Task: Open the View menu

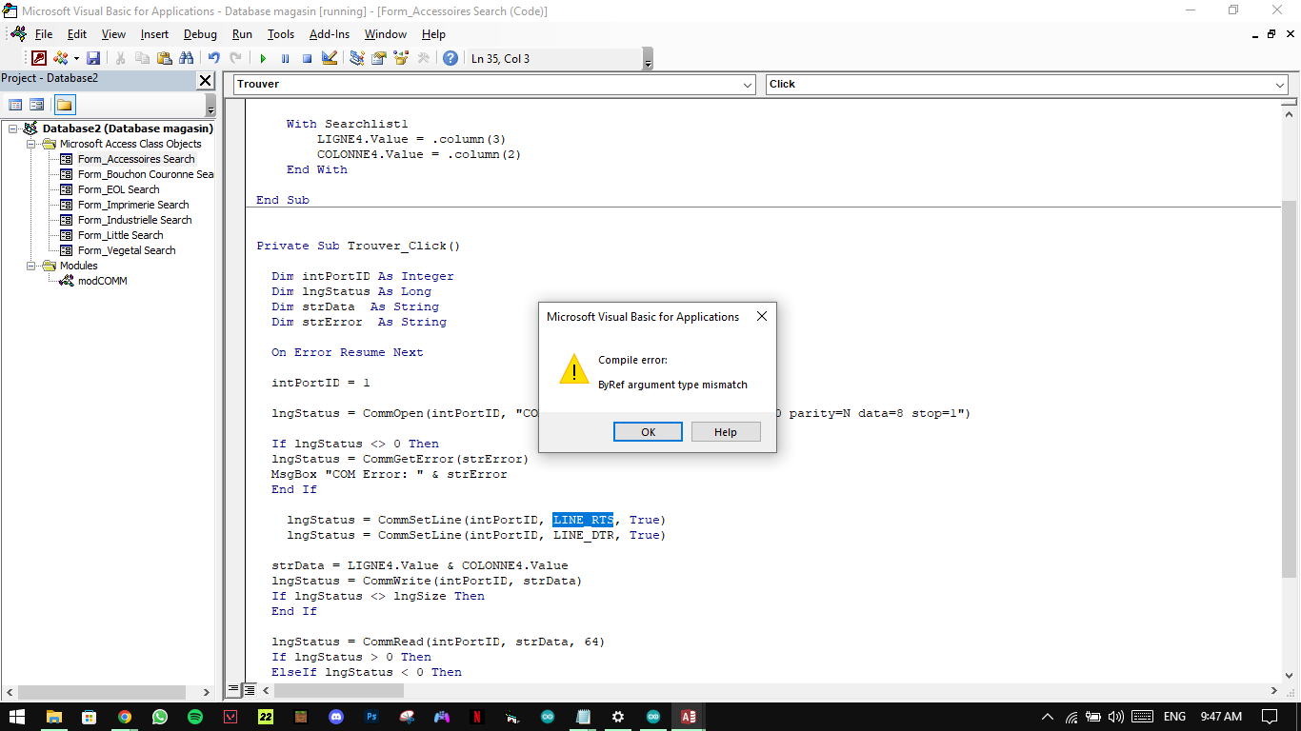Action: click(113, 34)
